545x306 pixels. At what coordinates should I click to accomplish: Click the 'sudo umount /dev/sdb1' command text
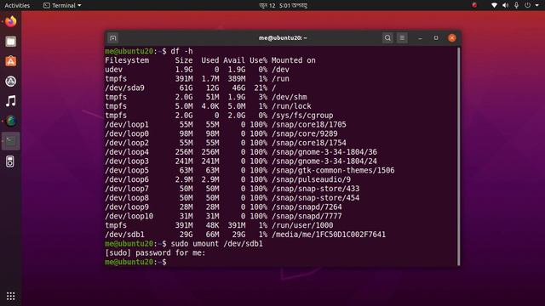216,244
